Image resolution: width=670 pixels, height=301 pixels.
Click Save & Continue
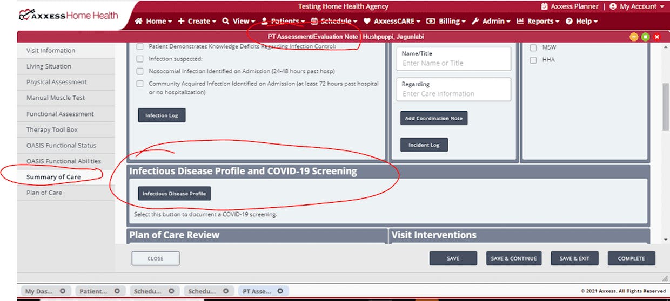pos(514,258)
